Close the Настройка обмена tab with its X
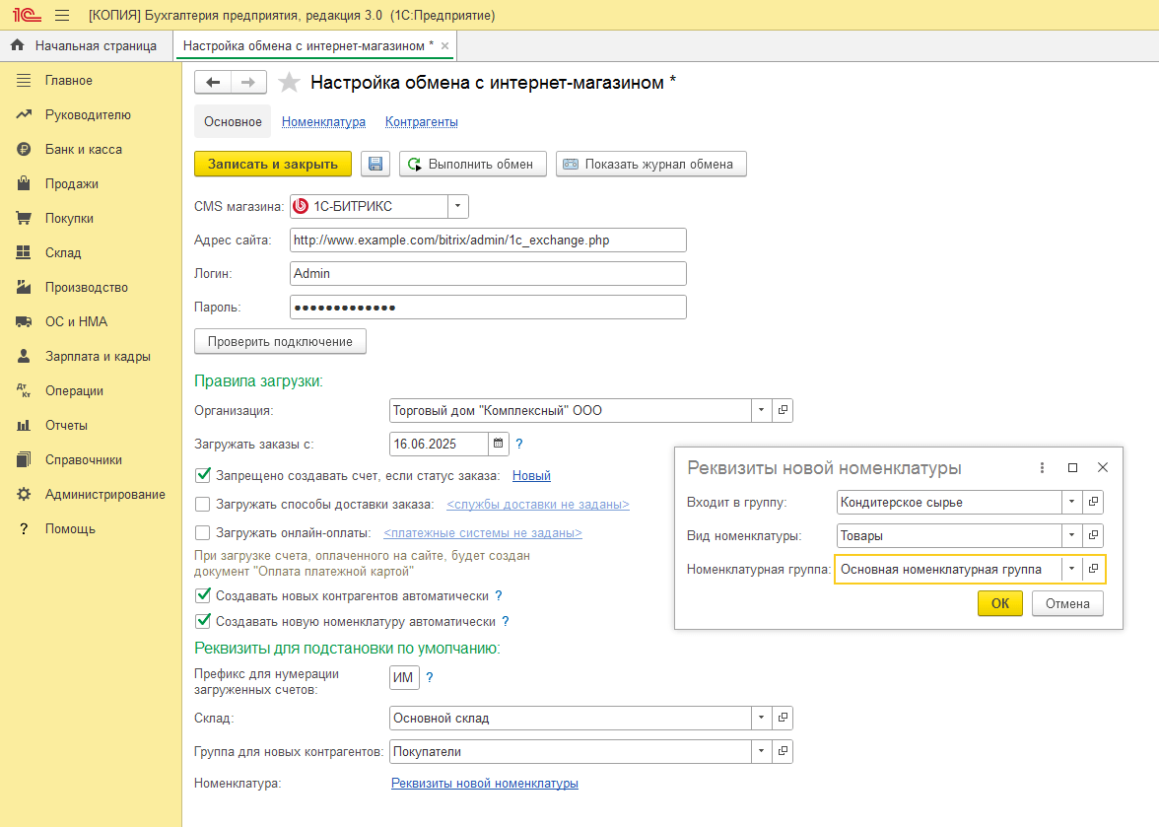1159x827 pixels. click(x=445, y=45)
